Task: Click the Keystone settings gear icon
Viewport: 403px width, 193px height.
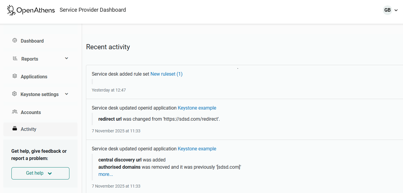Action: 14,94
